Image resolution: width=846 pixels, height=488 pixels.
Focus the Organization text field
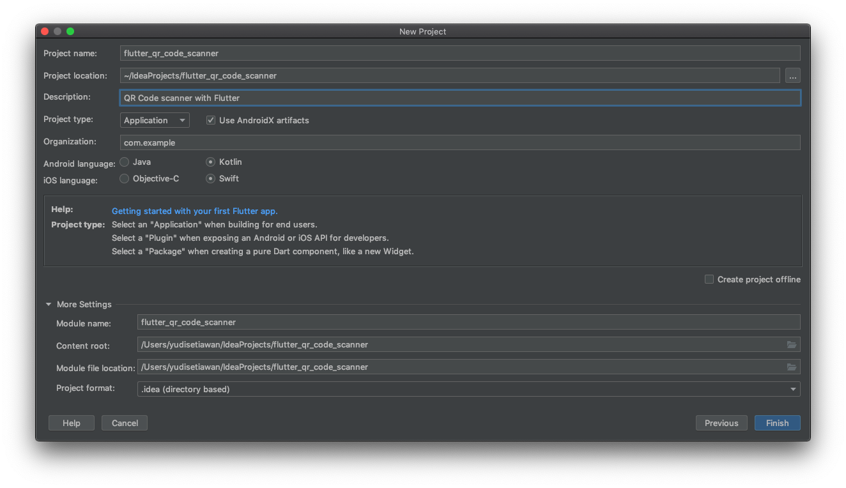point(383,142)
